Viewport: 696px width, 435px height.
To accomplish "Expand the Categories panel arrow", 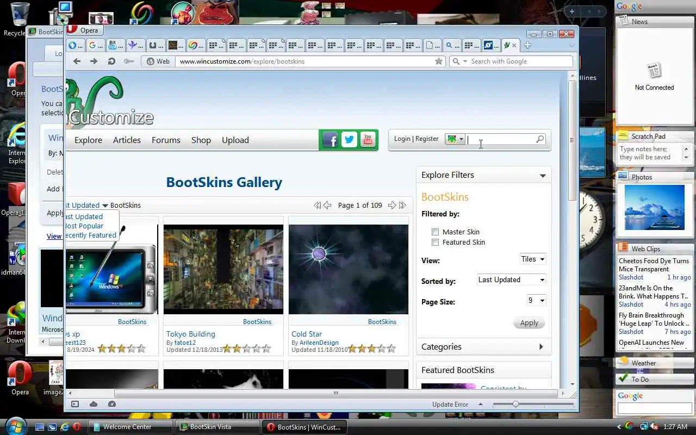I will tap(541, 347).
